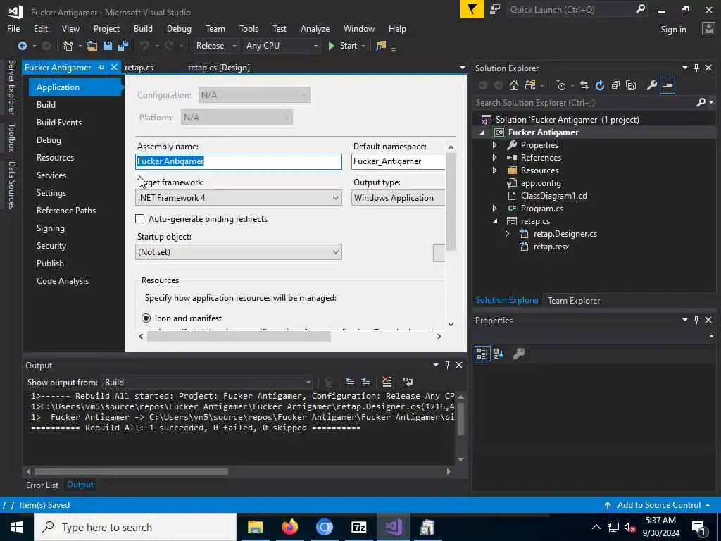Click the Show All Files icon

[x=631, y=85]
